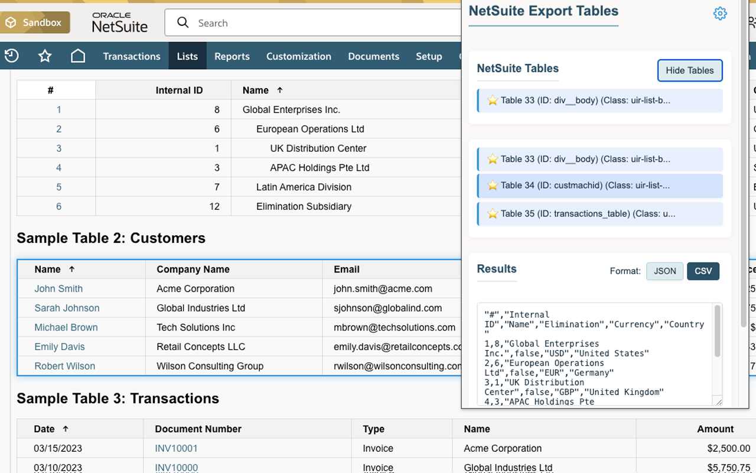The height and width of the screenshot is (473, 756).
Task: Open customer Robert Wilson link
Action: click(x=64, y=366)
